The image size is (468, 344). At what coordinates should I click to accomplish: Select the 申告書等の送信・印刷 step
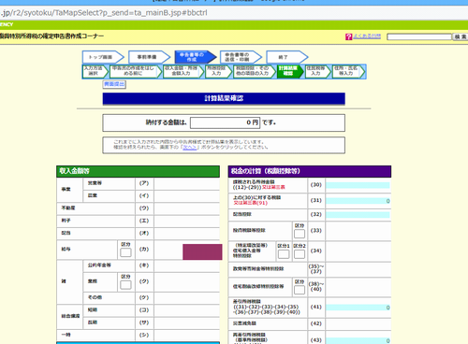point(241,57)
